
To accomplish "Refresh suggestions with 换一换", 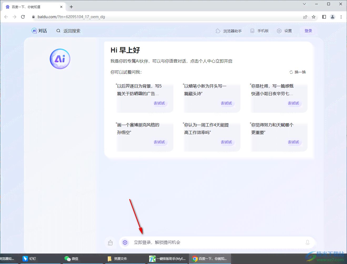I will pos(300,72).
